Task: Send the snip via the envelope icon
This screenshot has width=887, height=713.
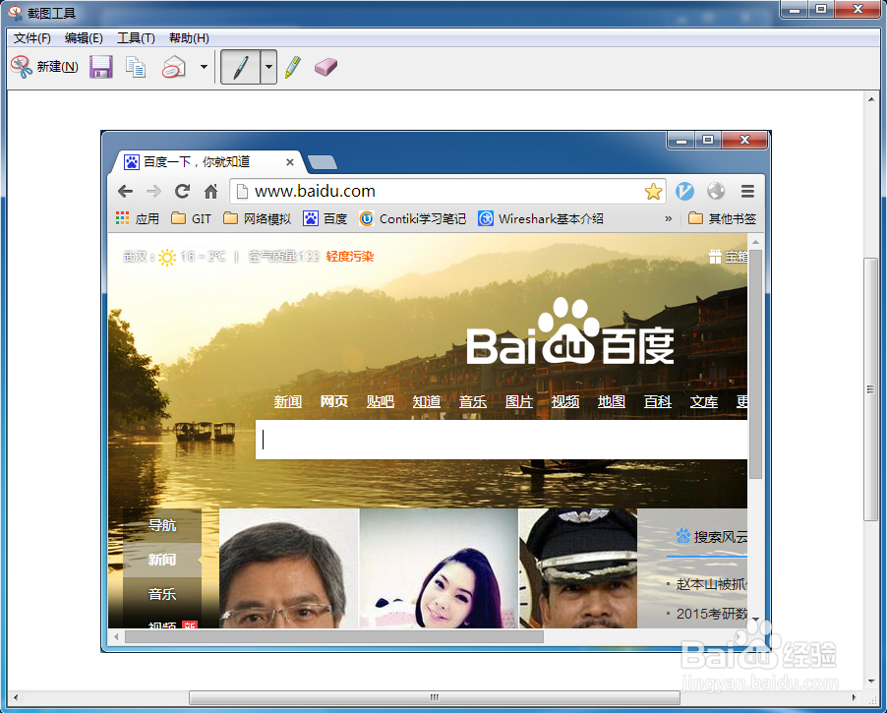Action: coord(174,67)
